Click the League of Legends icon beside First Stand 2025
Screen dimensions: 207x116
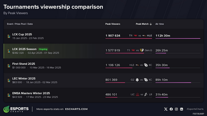pos(9,66)
